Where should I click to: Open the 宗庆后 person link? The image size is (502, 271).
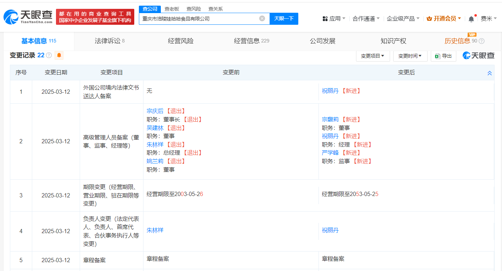[155, 111]
